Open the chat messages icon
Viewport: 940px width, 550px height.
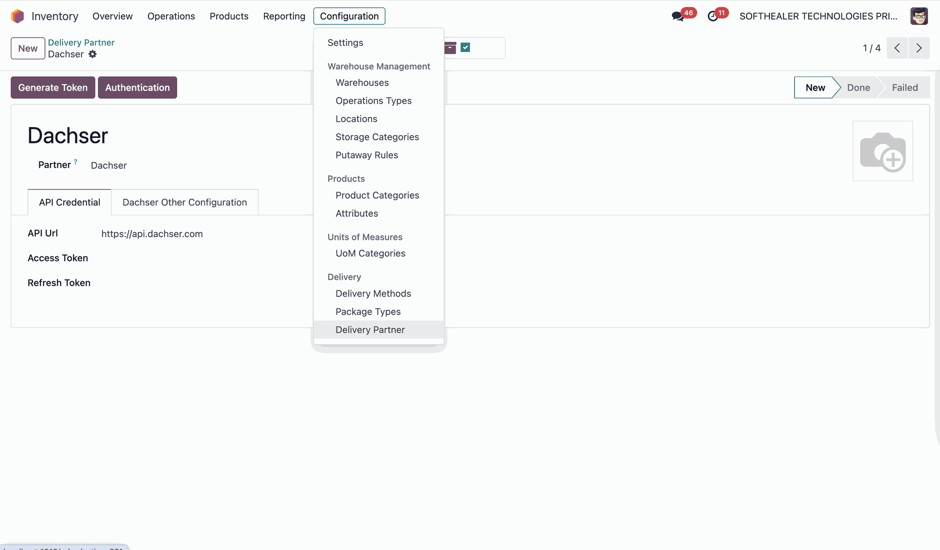click(x=678, y=16)
